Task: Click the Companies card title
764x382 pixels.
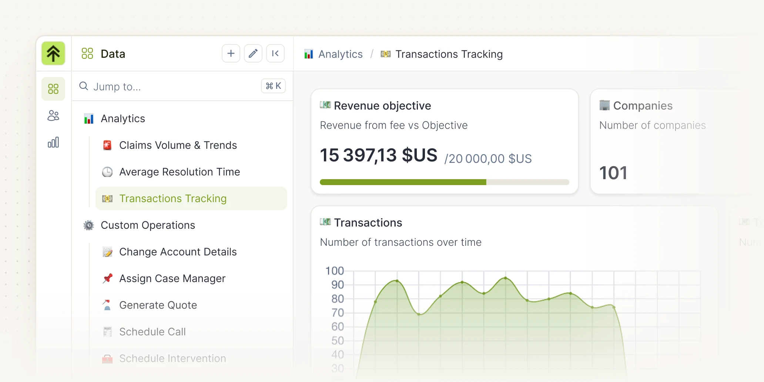Action: [x=643, y=105]
